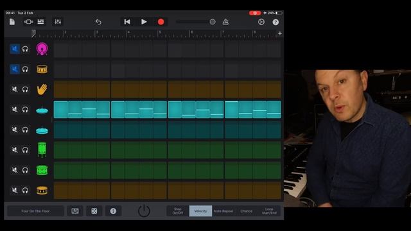
Task: Solo the hand clap row
Action: 25,90
